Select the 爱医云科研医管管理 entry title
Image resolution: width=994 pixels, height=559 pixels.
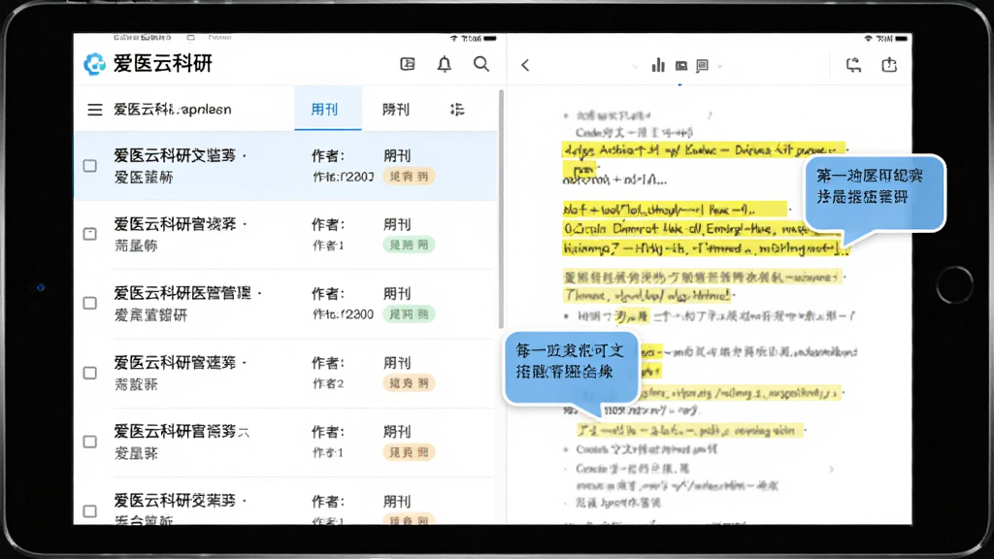point(182,293)
